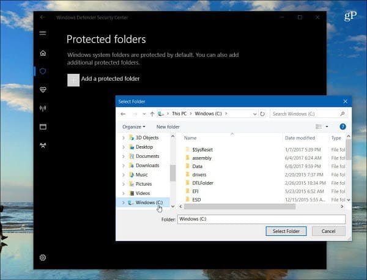Select the Data folder
The image size is (367, 280).
pyautogui.click(x=197, y=166)
